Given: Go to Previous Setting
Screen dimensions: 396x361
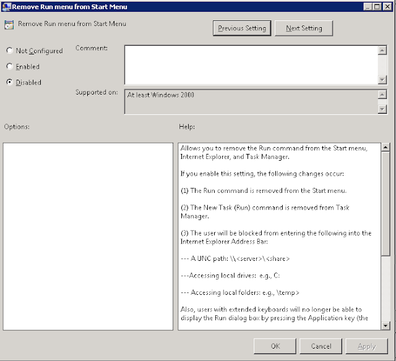Looking at the screenshot, I should 242,28.
